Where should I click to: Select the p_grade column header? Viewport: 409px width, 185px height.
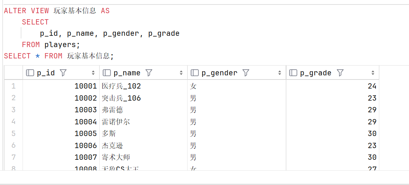(x=333, y=73)
